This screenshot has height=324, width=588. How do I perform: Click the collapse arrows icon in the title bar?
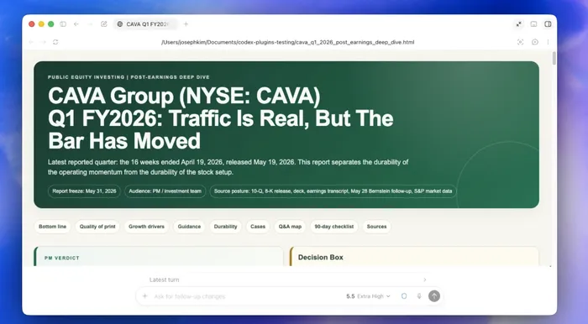click(518, 24)
